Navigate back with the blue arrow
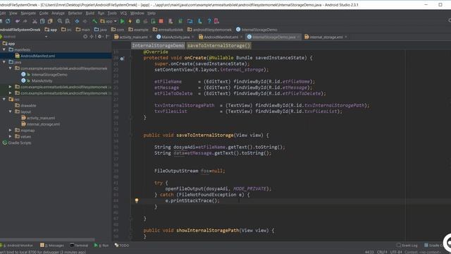The height and width of the screenshot is (254, 451). [x=77, y=21]
